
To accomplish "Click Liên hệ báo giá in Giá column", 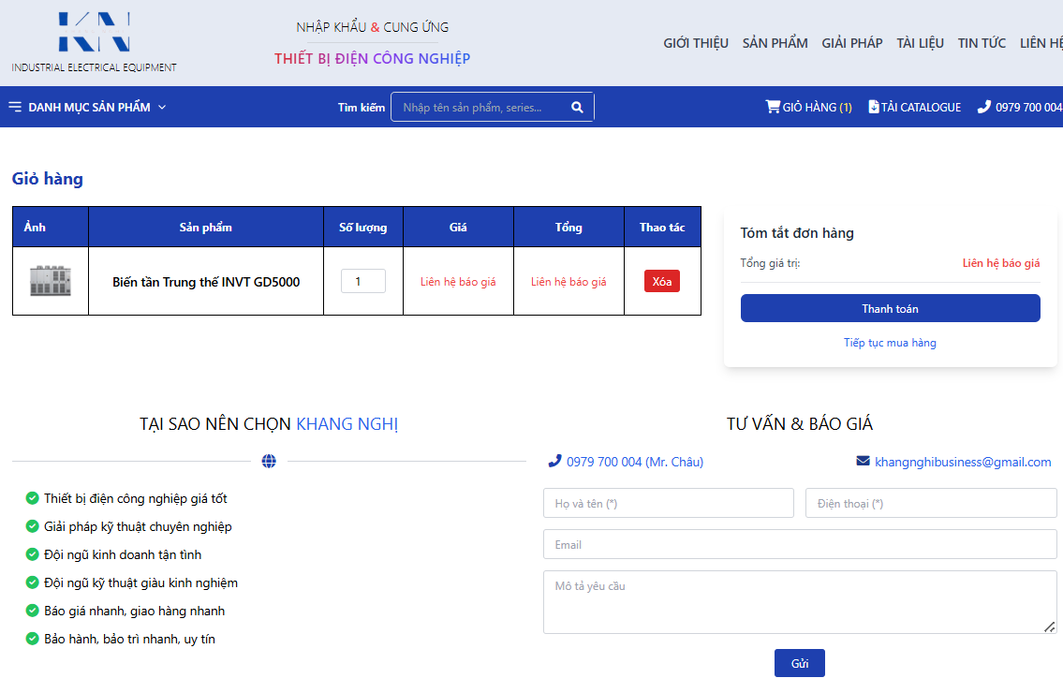I will click(458, 281).
